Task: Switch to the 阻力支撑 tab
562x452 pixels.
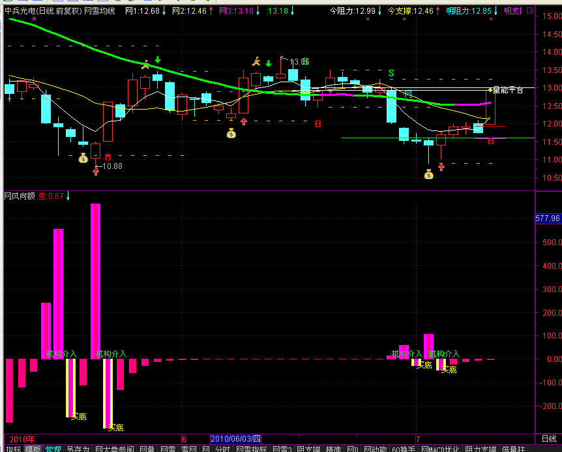Action: click(481, 449)
